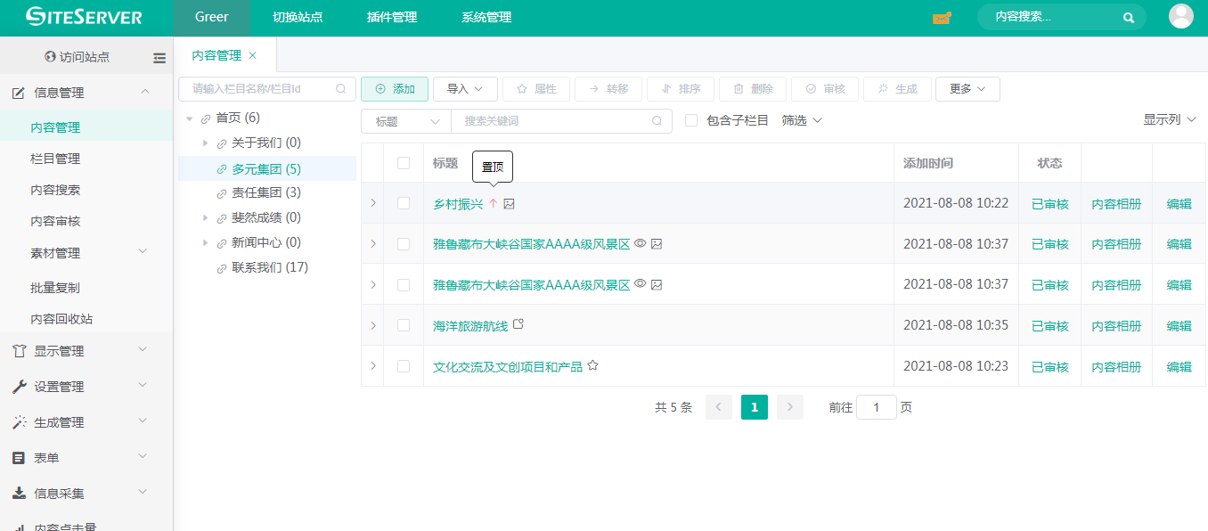Click the red pinned arrow beside 乡村振兴
The width and height of the screenshot is (1208, 531).
pos(493,204)
